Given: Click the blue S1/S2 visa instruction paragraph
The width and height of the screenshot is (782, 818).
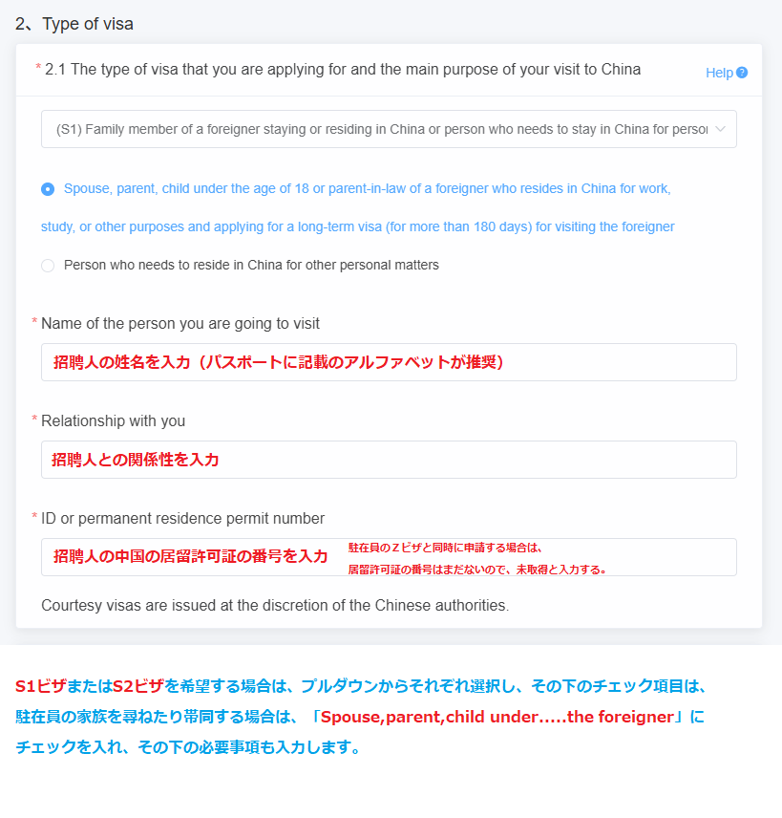Looking at the screenshot, I should [360, 717].
